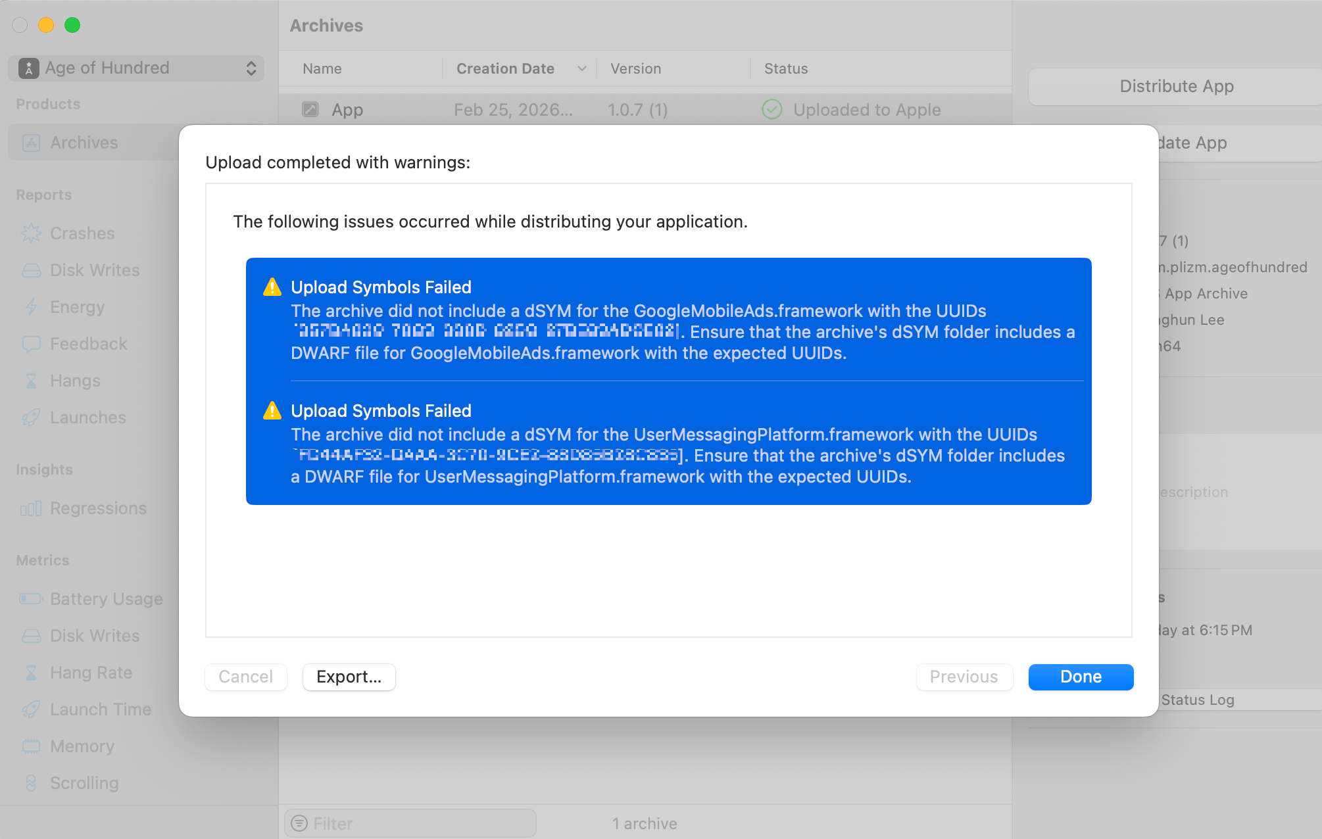Click the Disk Writes icon under Reports
Viewport: 1322px width, 839px height.
coord(31,270)
